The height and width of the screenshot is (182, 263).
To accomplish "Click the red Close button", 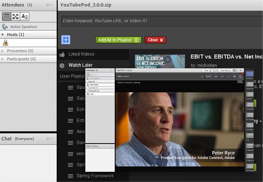I will tap(155, 40).
